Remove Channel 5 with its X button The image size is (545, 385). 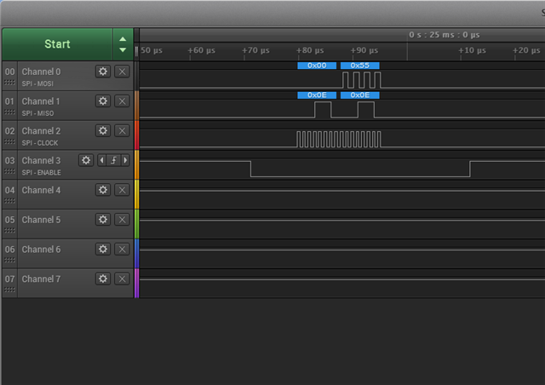[x=122, y=219]
